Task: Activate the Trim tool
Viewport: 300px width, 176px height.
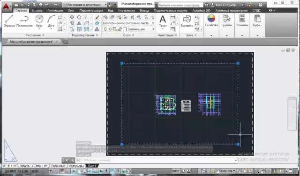Action: (x=86, y=17)
